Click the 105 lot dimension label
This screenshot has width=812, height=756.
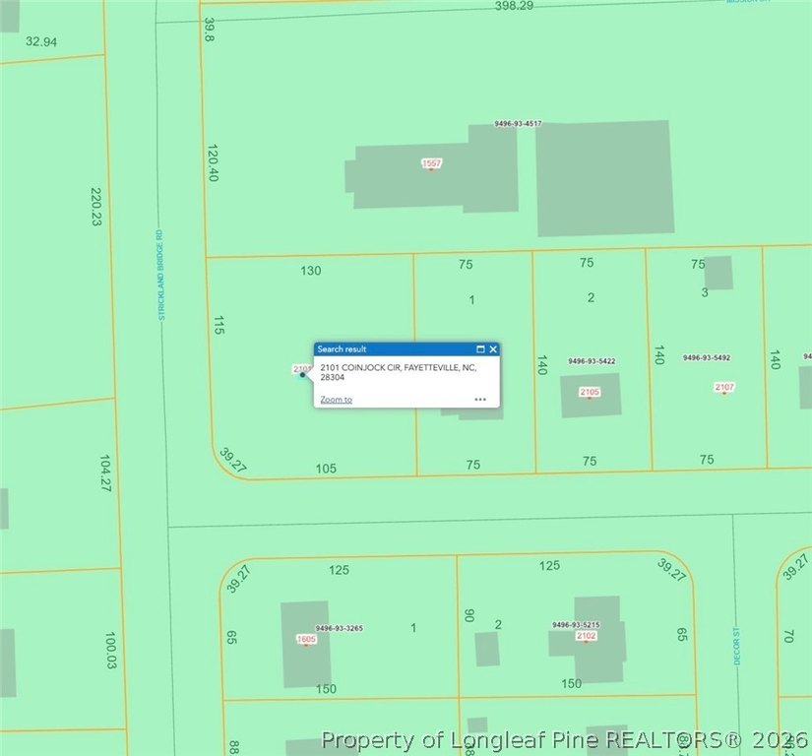coord(326,469)
